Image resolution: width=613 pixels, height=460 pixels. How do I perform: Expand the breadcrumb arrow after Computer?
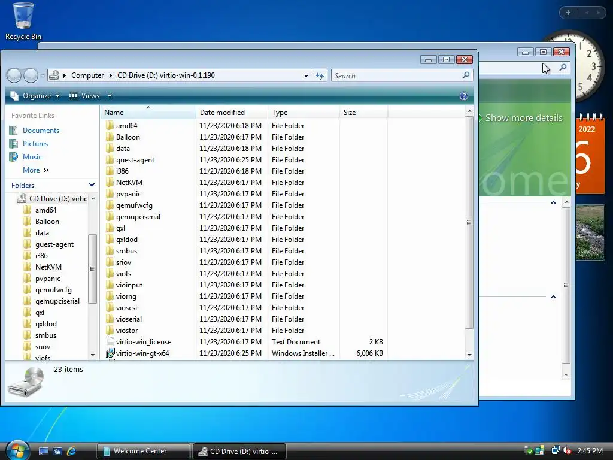click(111, 75)
